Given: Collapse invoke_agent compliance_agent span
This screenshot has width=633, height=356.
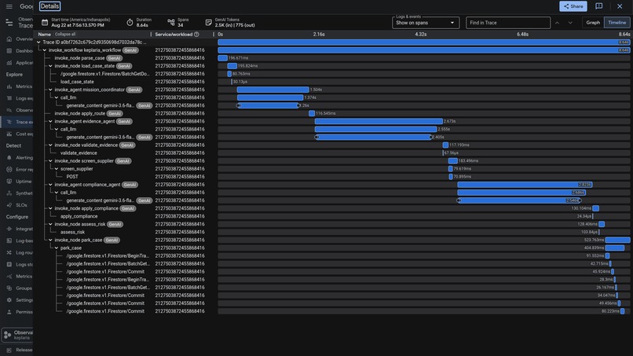Looking at the screenshot, I should 50,185.
